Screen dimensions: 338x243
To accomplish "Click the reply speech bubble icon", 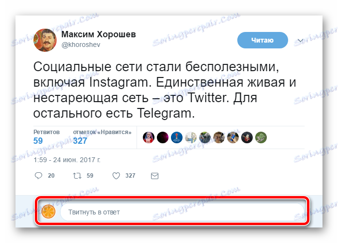I will (x=38, y=176).
